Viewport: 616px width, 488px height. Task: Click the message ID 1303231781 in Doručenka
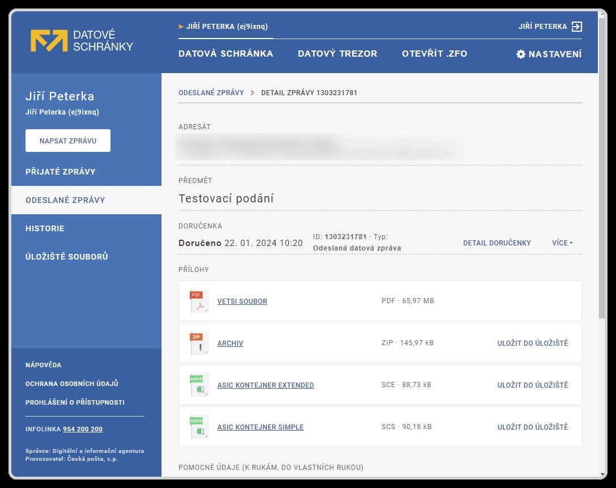tap(345, 236)
